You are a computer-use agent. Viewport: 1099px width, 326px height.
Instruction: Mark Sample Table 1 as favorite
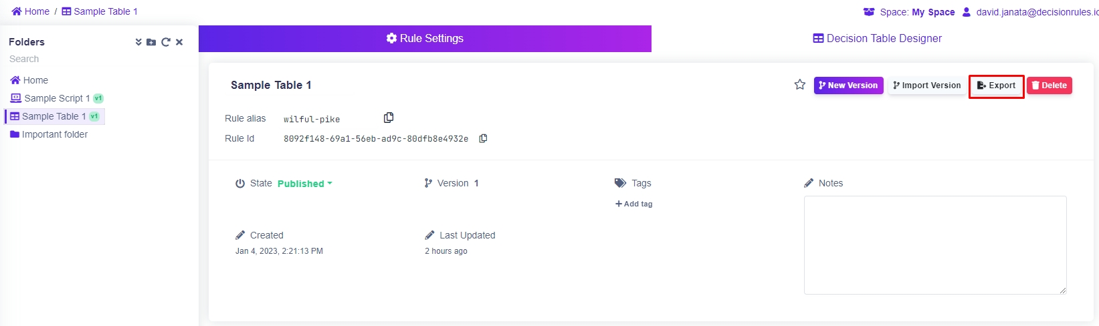click(799, 85)
